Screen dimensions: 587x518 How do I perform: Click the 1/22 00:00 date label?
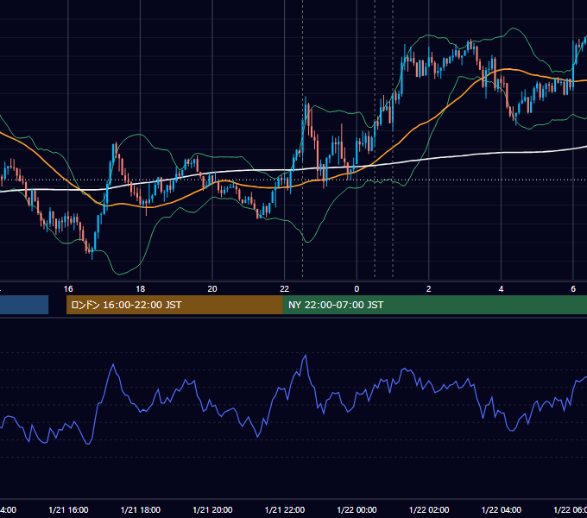357,509
